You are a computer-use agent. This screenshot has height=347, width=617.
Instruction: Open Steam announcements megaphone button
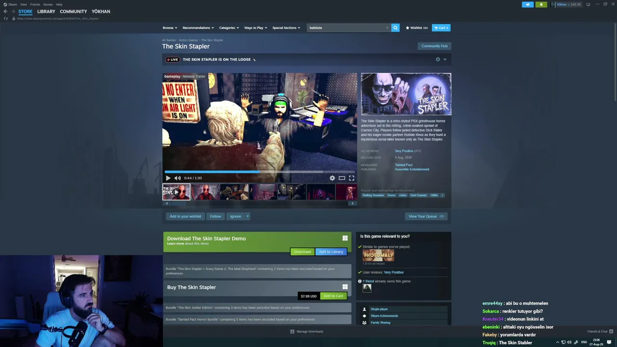pos(527,4)
